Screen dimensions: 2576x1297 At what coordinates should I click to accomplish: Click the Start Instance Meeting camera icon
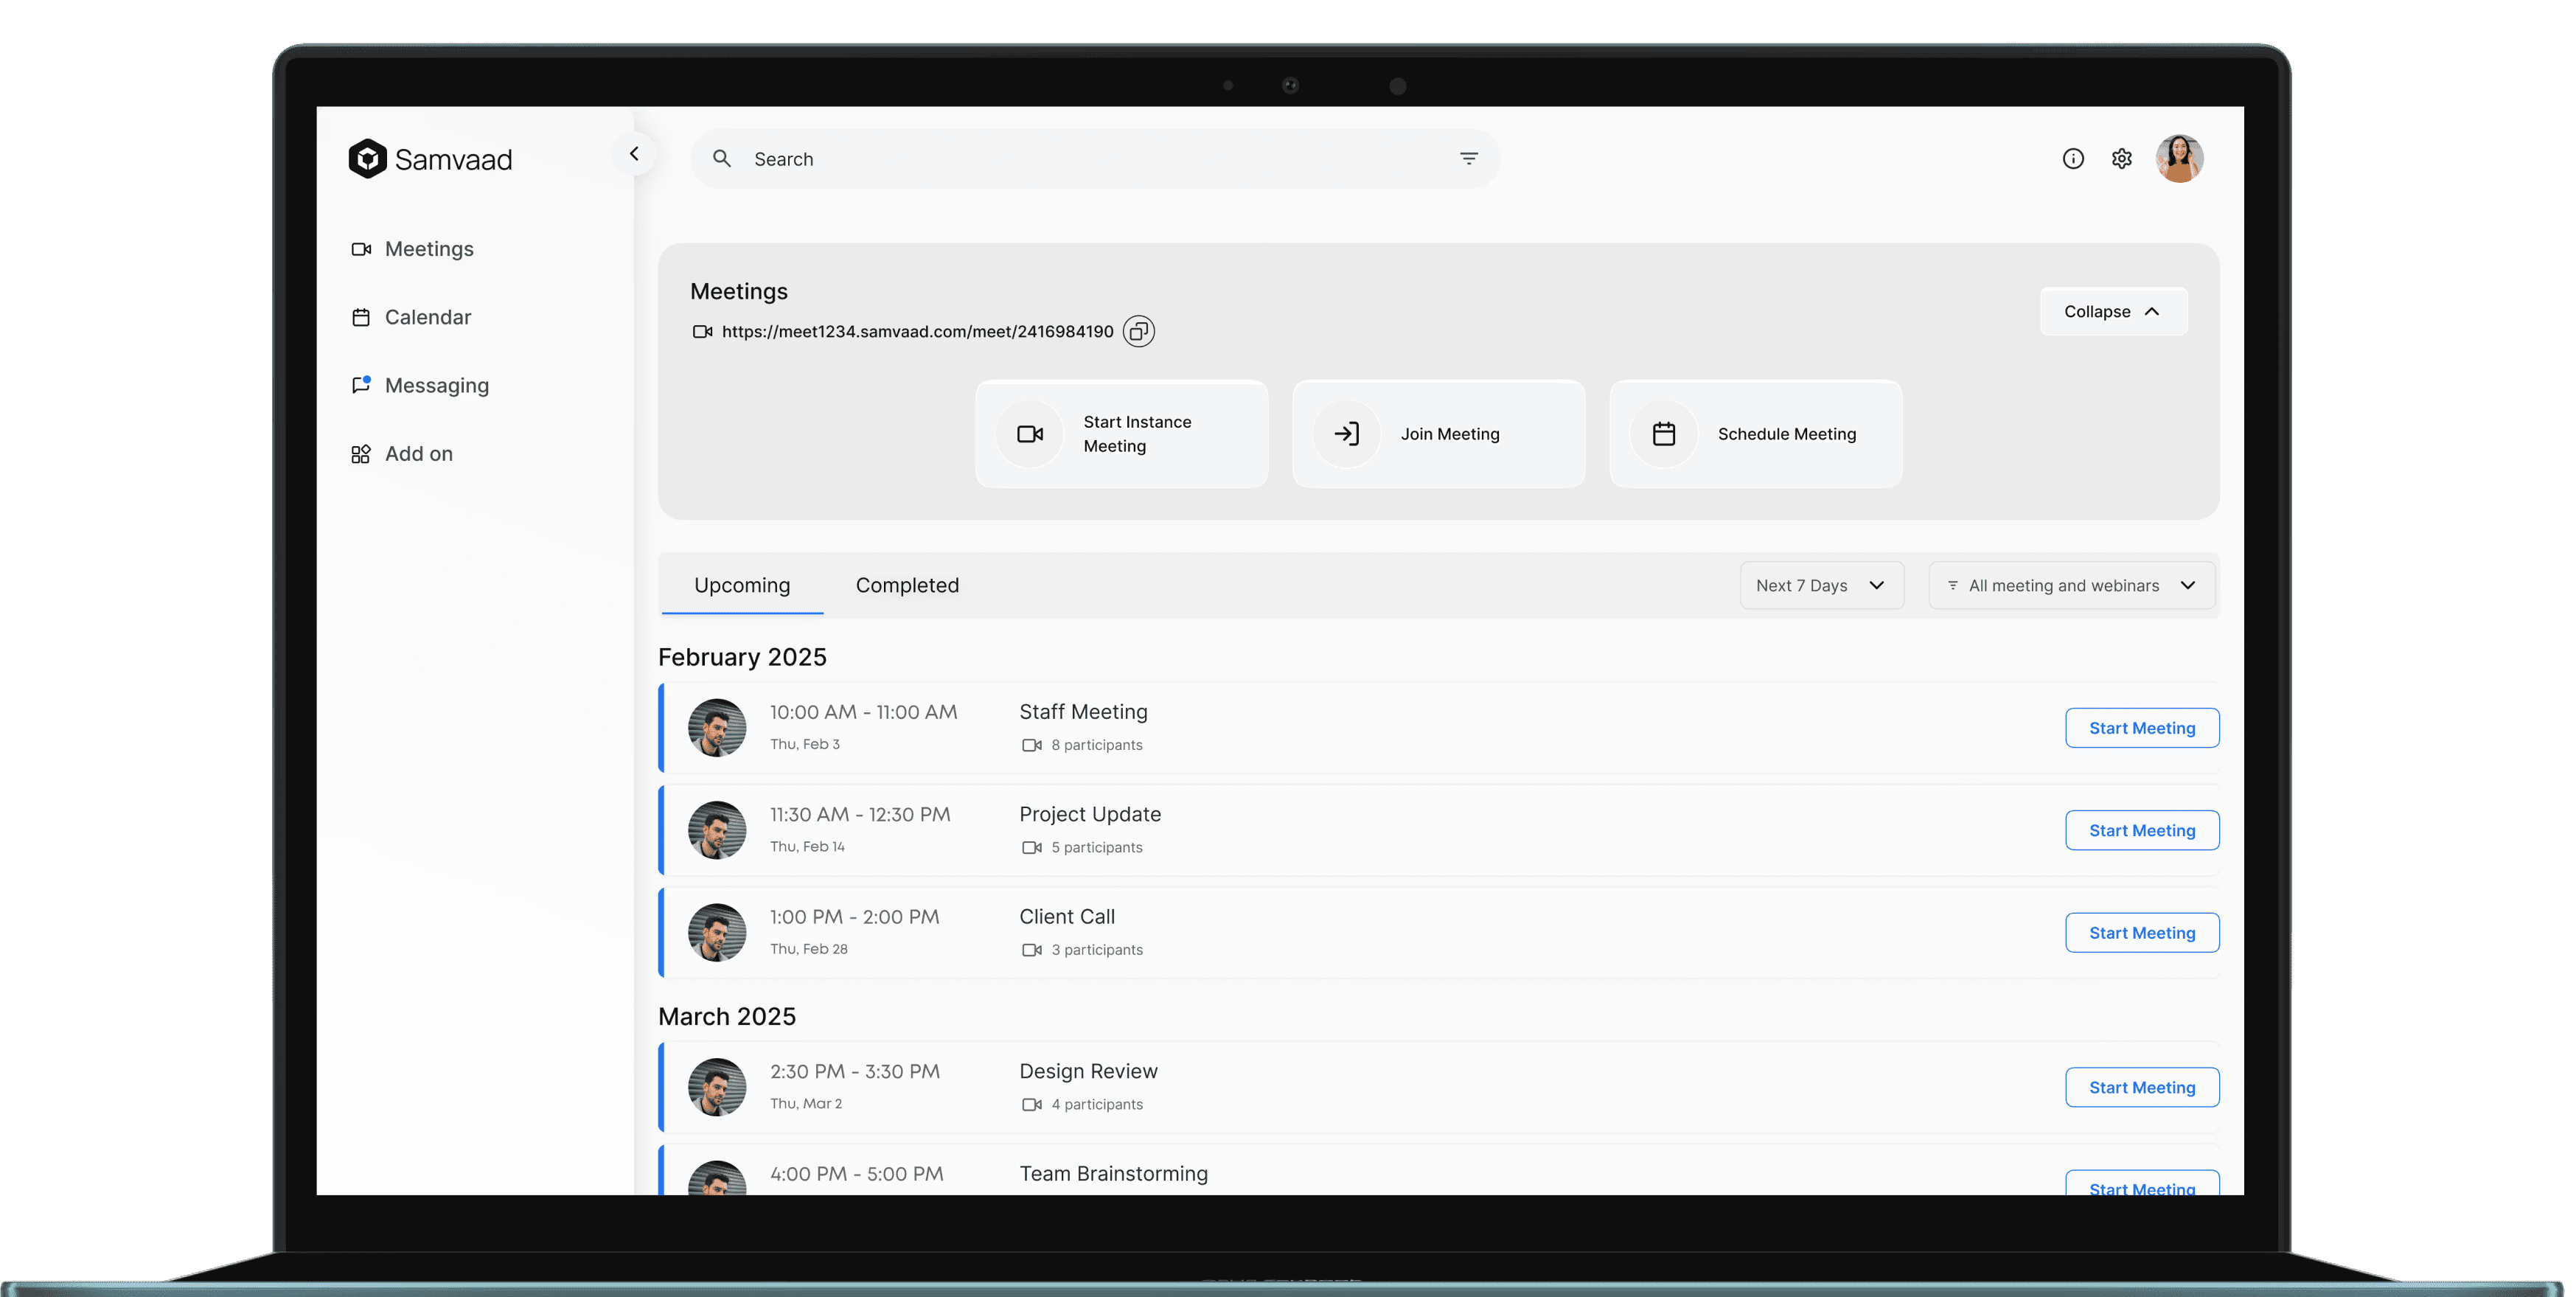tap(1029, 434)
